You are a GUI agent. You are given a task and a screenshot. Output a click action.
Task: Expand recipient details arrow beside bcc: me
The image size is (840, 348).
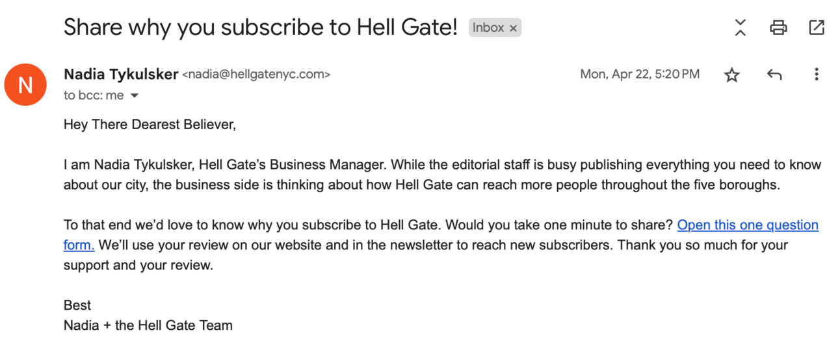pos(135,95)
